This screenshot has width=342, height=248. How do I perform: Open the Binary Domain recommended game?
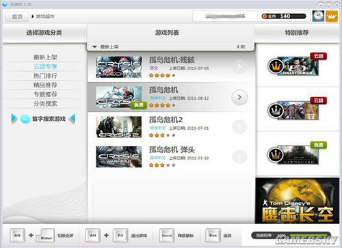coord(298,66)
